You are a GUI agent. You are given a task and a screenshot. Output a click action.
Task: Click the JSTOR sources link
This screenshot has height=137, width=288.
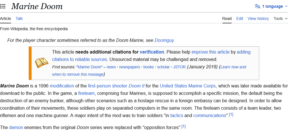pyautogui.click(x=179, y=67)
